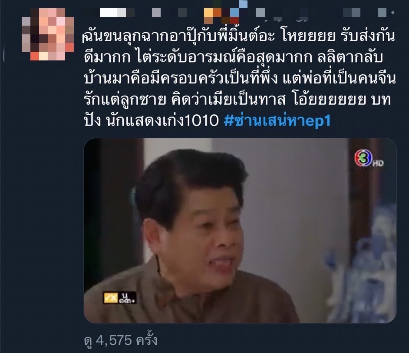Click the tweet line starting รักแต่ลูกชาย
The height and width of the screenshot is (353, 409).
click(x=237, y=100)
